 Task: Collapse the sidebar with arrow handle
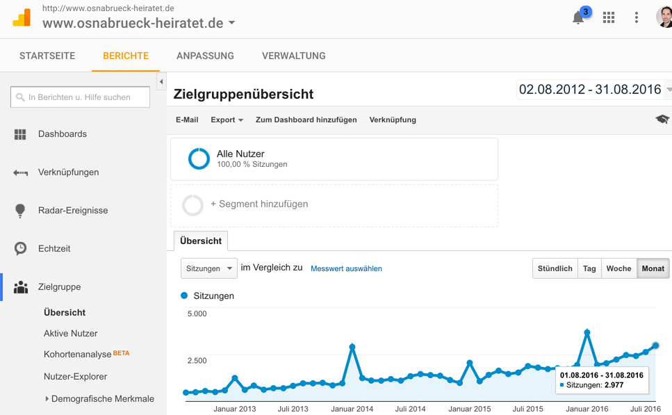point(161,81)
